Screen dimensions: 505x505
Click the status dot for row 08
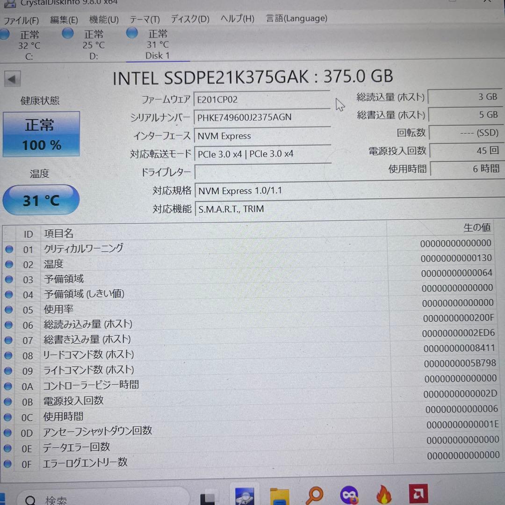point(8,355)
